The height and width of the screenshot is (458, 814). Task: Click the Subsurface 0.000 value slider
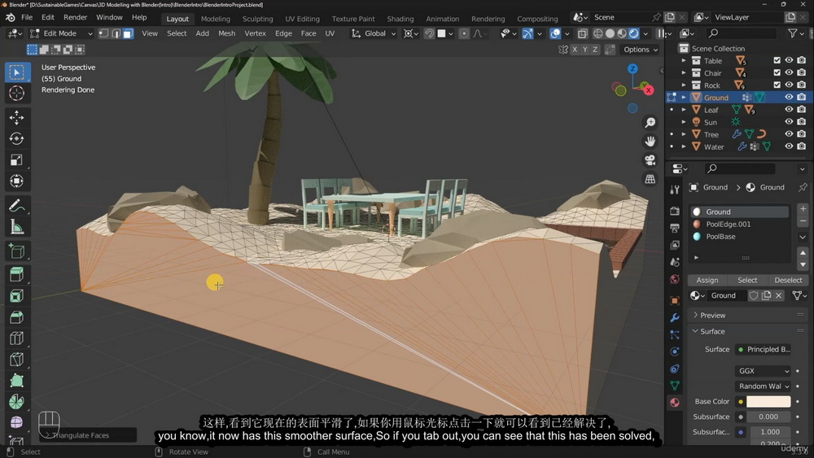coord(768,417)
